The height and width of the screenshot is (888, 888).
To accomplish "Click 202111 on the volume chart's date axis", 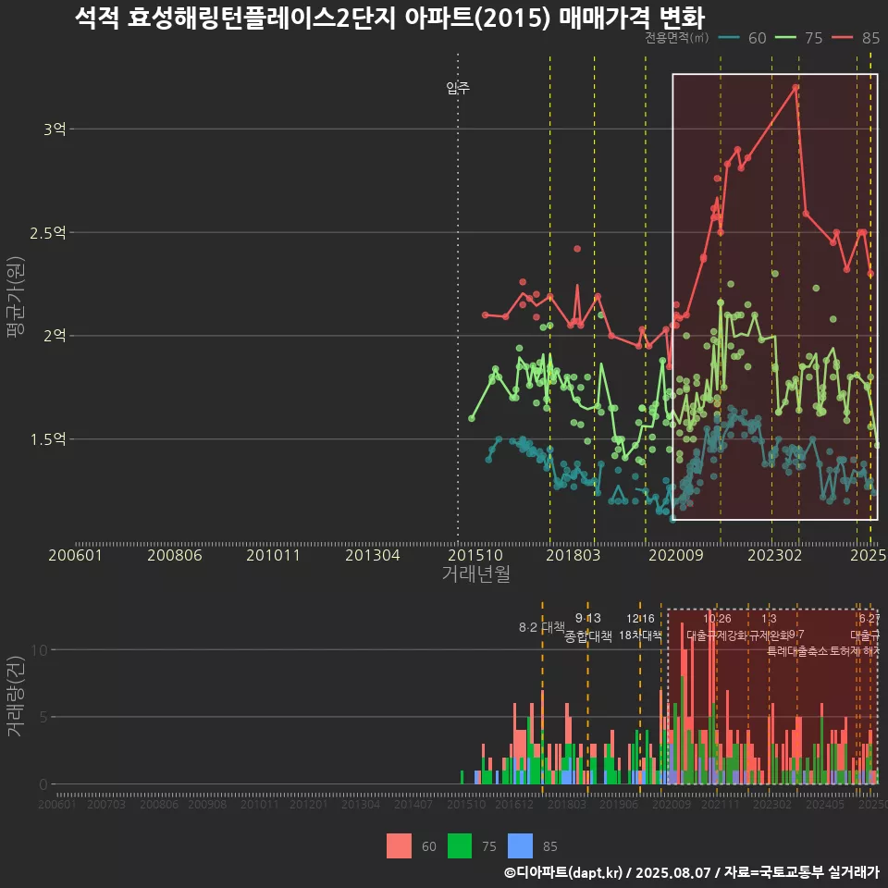I will (x=721, y=804).
